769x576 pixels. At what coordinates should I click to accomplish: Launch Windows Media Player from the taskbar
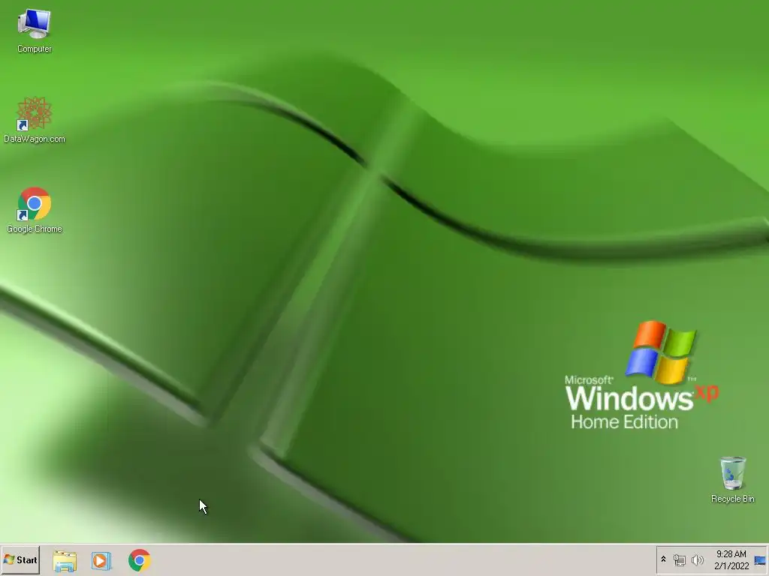[x=101, y=561]
